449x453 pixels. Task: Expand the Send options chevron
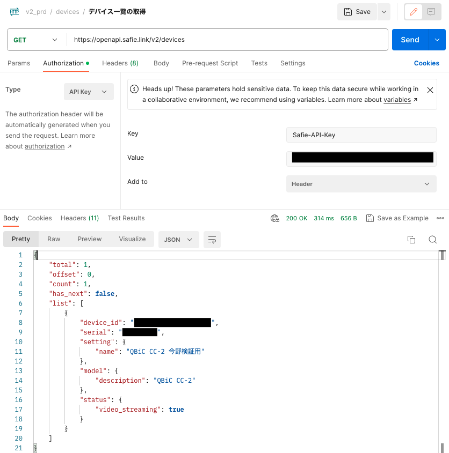tap(437, 40)
